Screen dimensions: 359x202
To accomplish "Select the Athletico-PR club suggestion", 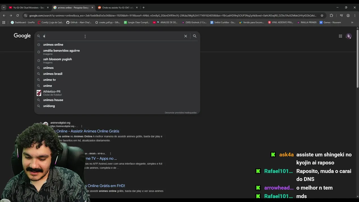I will [x=117, y=93].
